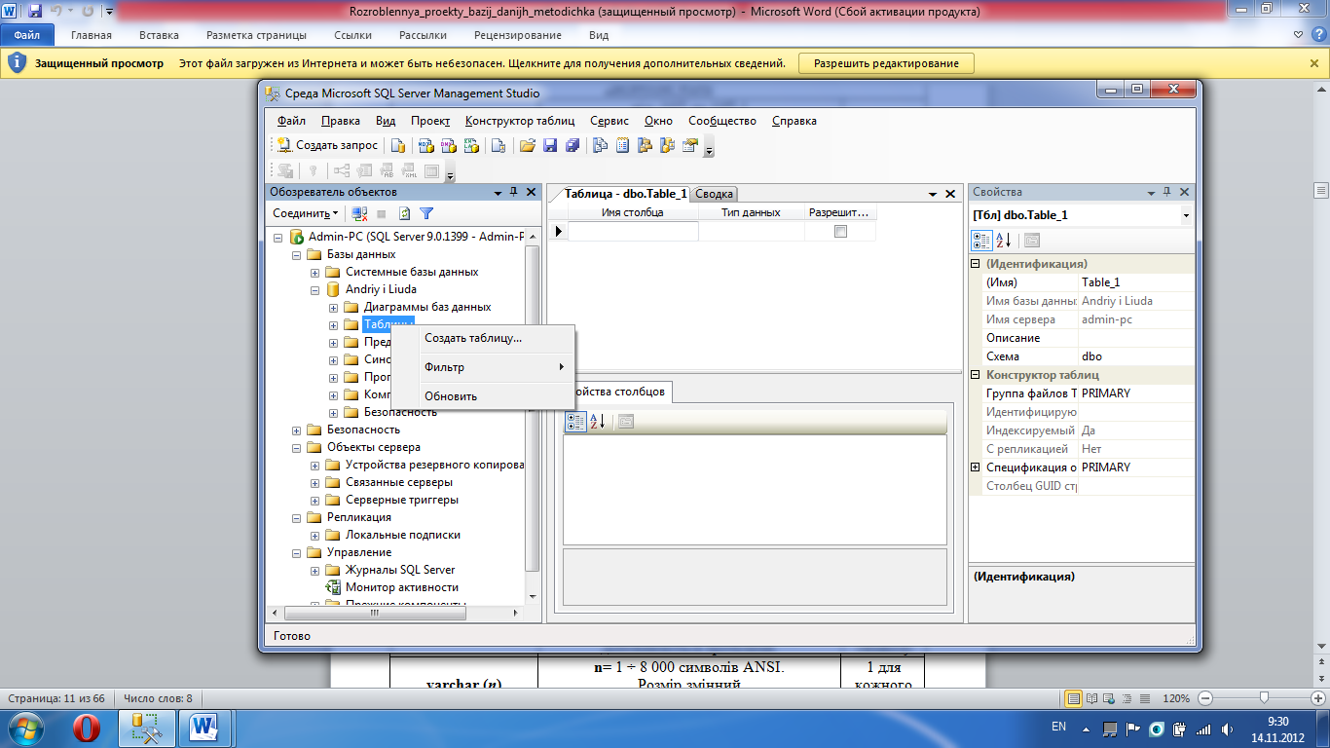The width and height of the screenshot is (1330, 748).
Task: Click the Word zoom in plus button
Action: tap(1318, 698)
